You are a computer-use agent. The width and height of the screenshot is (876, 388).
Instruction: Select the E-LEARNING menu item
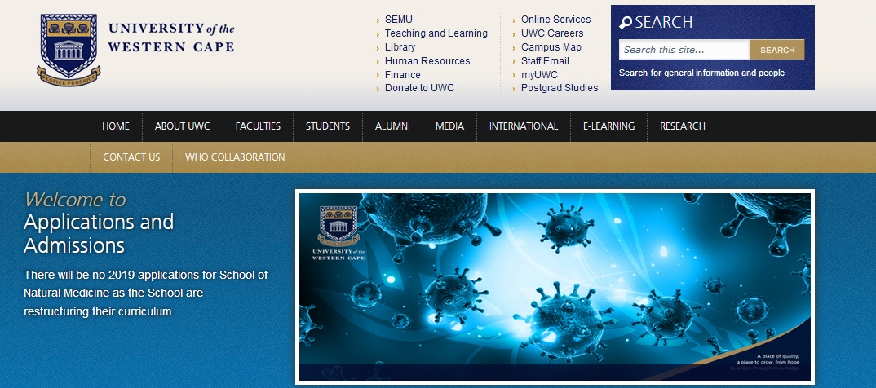pyautogui.click(x=608, y=126)
